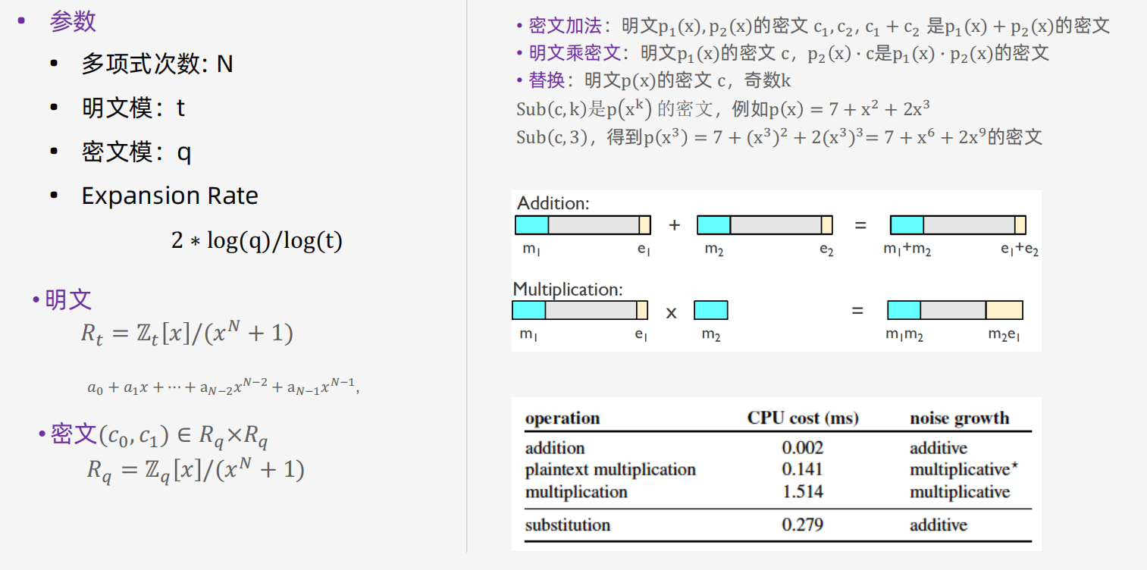Click the 1.514 CPU cost value

point(802,492)
